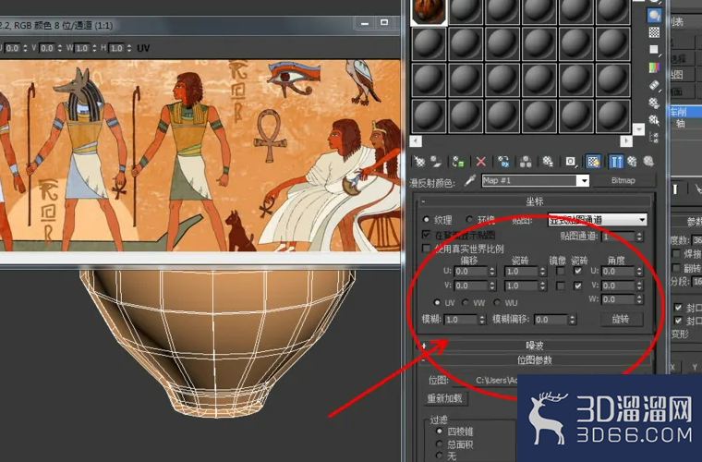This screenshot has width=702, height=462.
Task: Click sample slots scroll down arrow
Action: (639, 129)
